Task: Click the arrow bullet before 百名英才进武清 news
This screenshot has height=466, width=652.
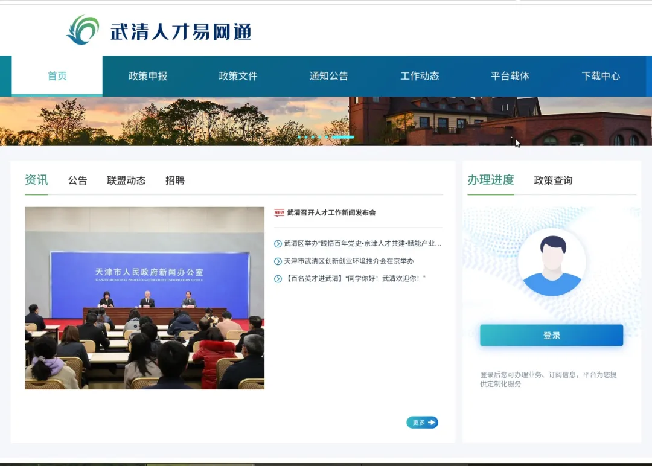Action: 278,279
